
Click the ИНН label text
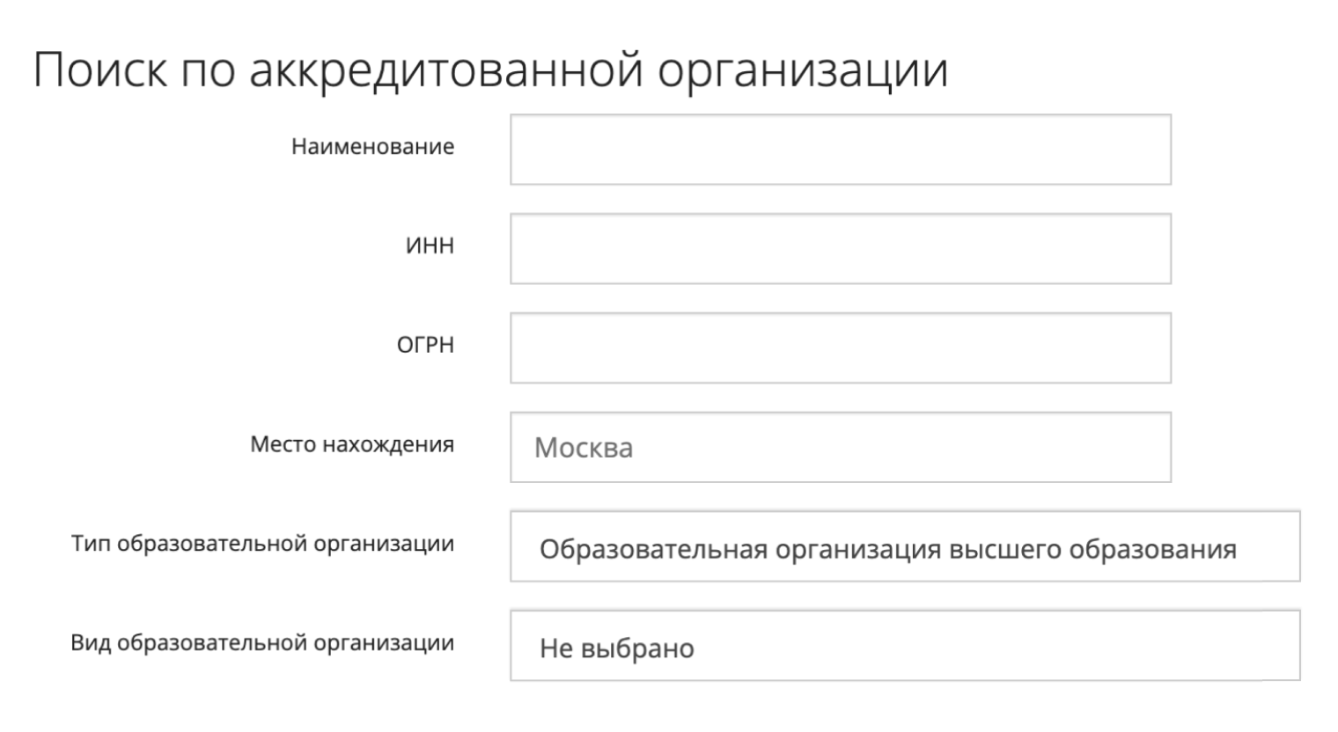coord(431,247)
